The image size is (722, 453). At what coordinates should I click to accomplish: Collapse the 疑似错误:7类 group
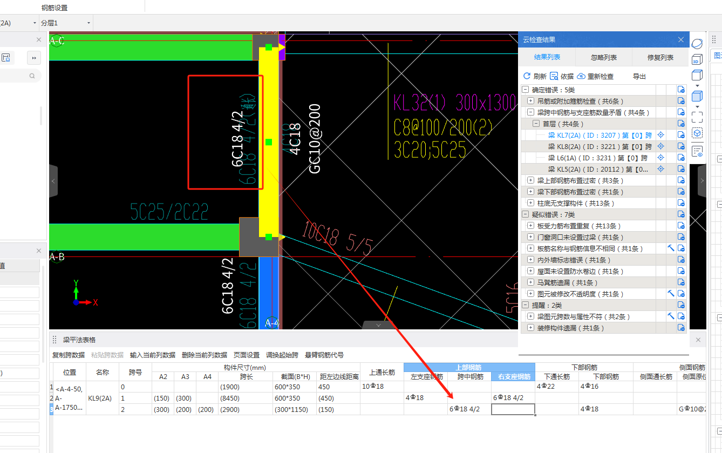[526, 215]
